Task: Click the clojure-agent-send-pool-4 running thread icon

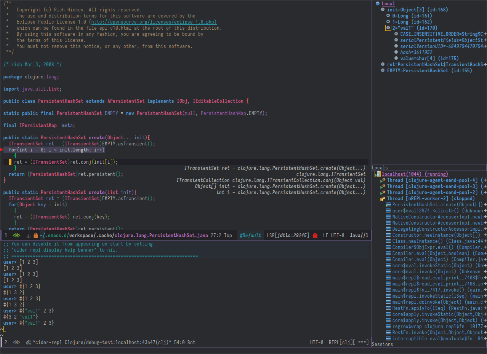Action: point(383,180)
